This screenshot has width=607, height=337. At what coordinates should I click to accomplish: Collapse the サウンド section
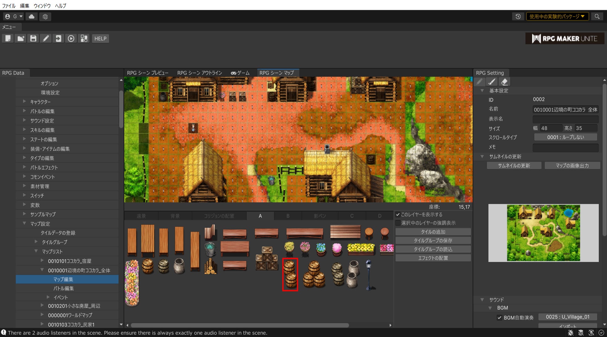pos(482,300)
